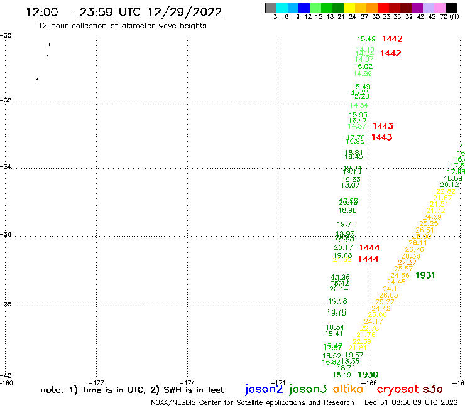
Task: Click the -36 latitude axis label
Action: (6, 234)
